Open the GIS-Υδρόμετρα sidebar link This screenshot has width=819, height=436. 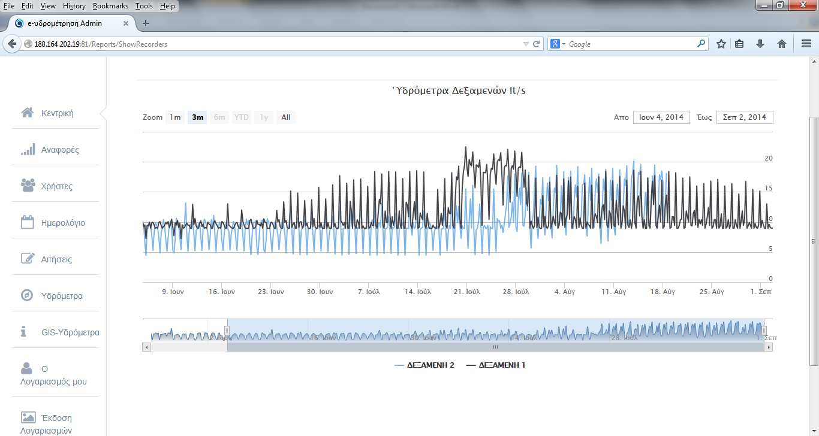coord(70,332)
